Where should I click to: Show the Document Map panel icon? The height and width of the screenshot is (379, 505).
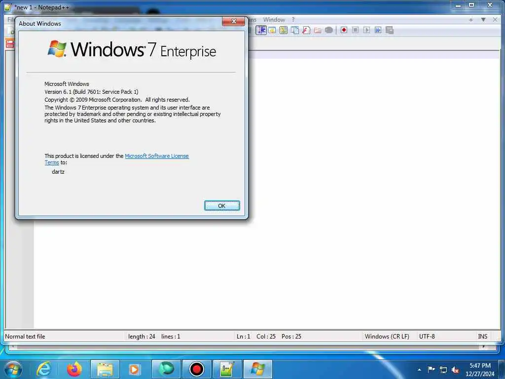tap(284, 30)
